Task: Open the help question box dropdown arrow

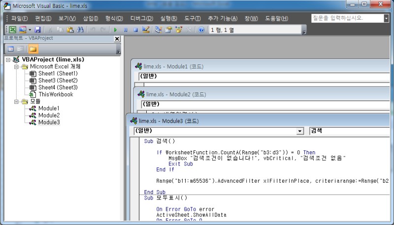Action: tap(387, 18)
